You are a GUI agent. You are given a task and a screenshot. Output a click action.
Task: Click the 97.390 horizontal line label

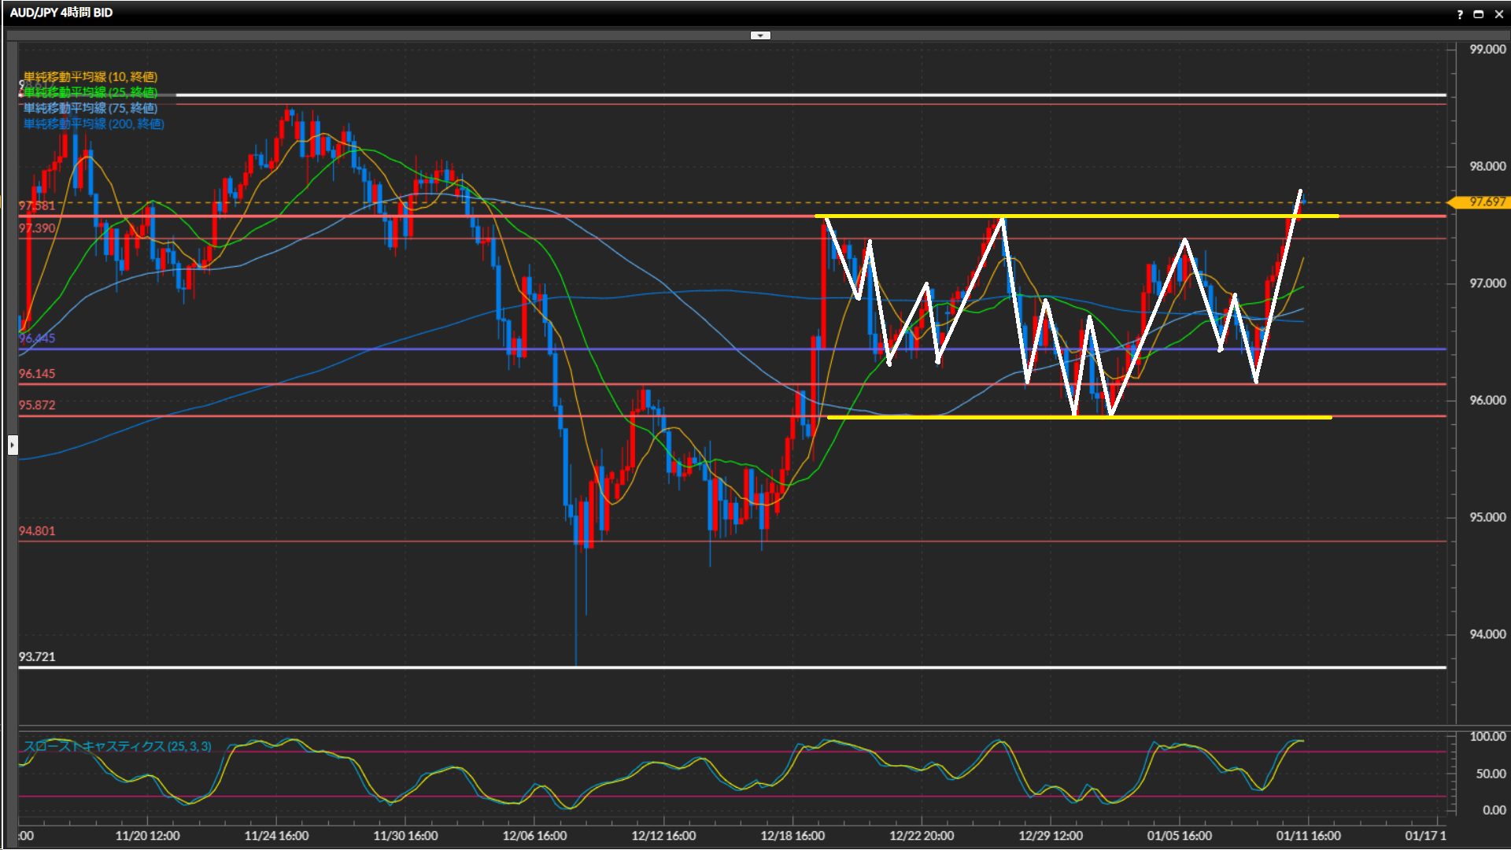click(37, 228)
